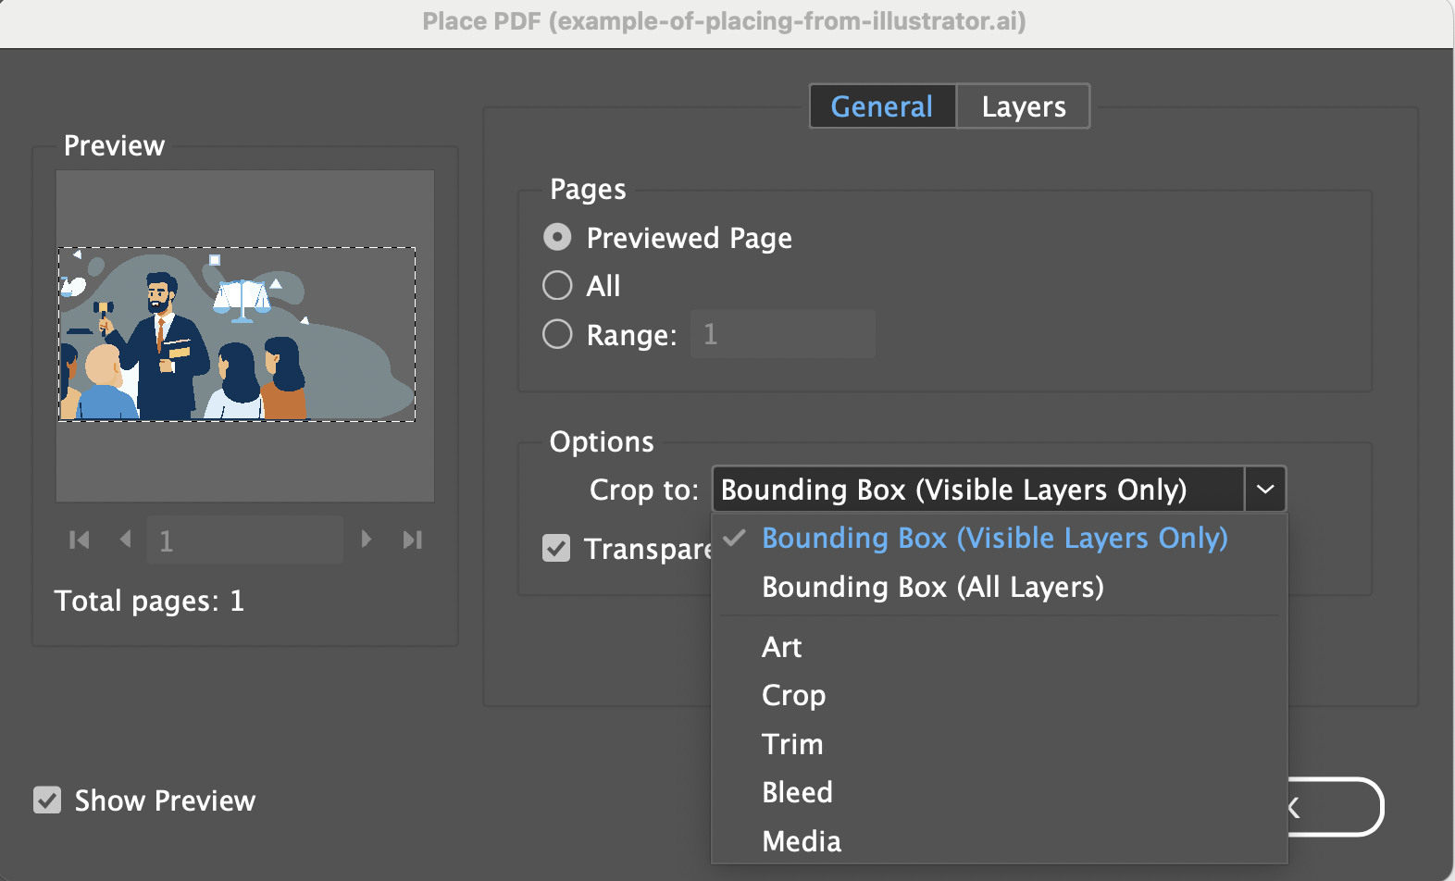
Task: Select Previewed Page radio button
Action: tap(557, 238)
